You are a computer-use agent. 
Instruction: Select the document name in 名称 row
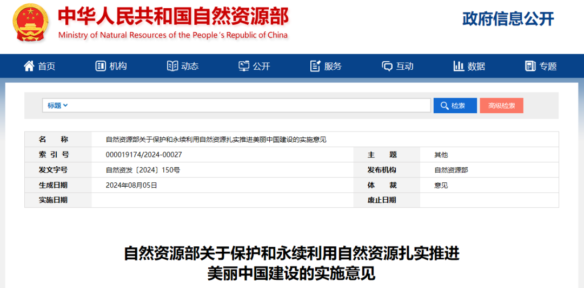coord(216,140)
